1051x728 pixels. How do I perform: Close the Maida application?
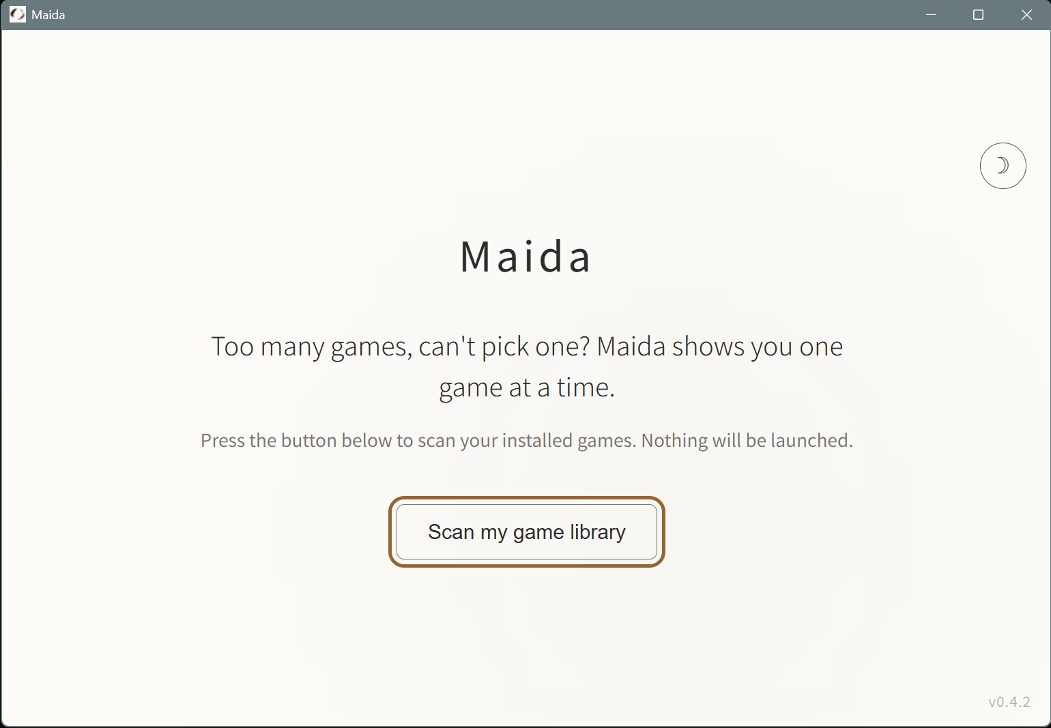1026,14
